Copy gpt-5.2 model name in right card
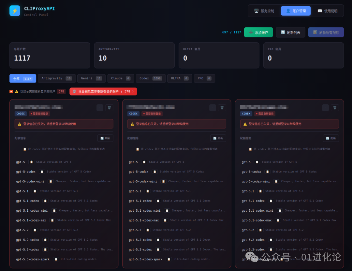Image resolution: width=352 pixels, height=271 pixels. (260, 230)
